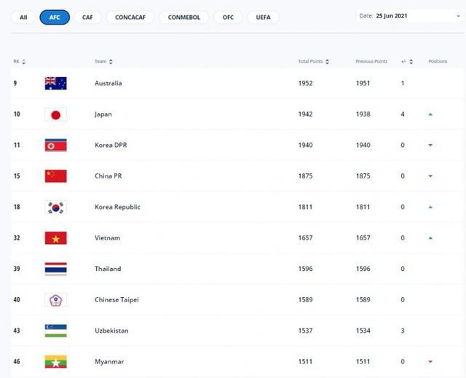Switch to the UEFA tab
The image size is (466, 378).
[x=263, y=17]
